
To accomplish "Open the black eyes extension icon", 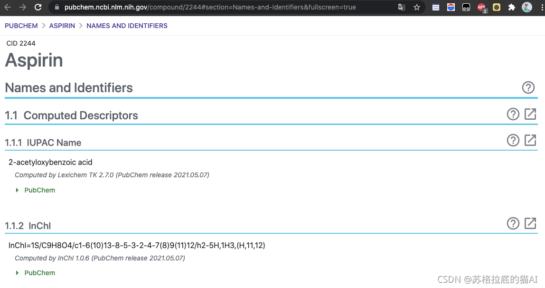I will coord(466,7).
